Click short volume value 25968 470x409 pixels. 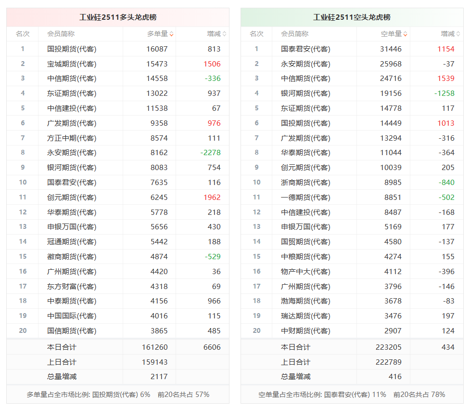[x=391, y=64]
